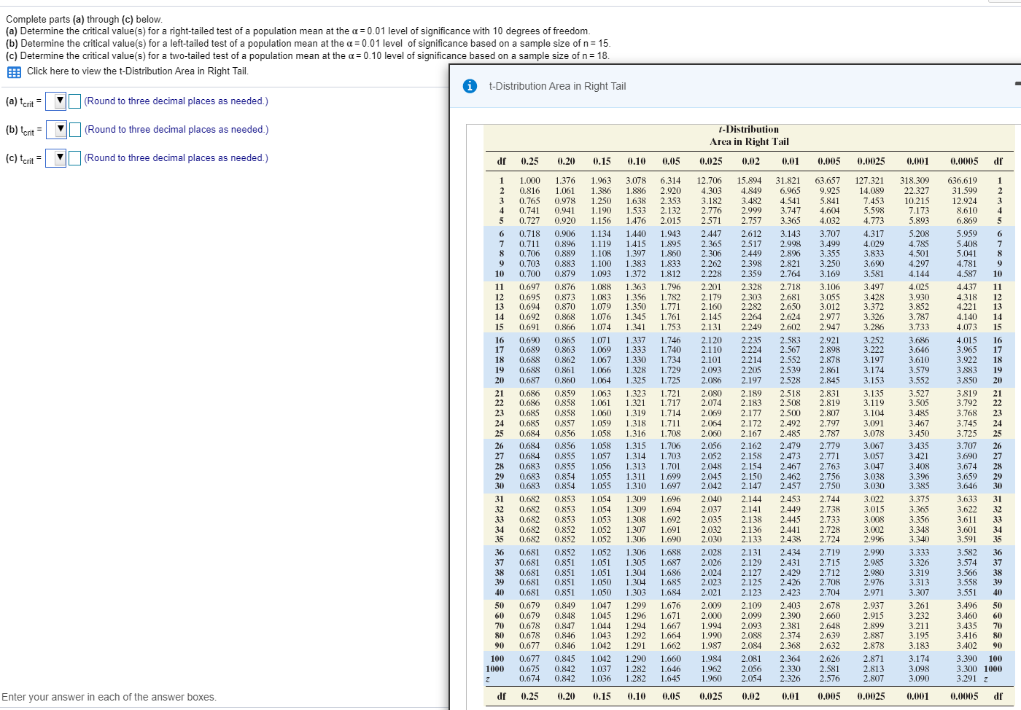Click value 2.764 in the df 10 row
1021x710 pixels.
790,274
